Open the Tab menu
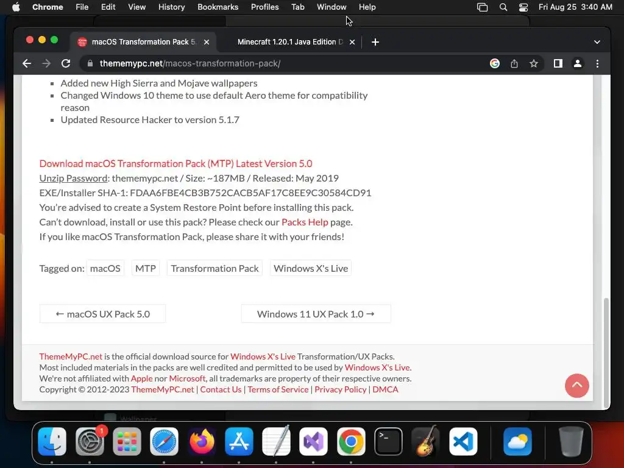The width and height of the screenshot is (624, 468). click(x=297, y=7)
